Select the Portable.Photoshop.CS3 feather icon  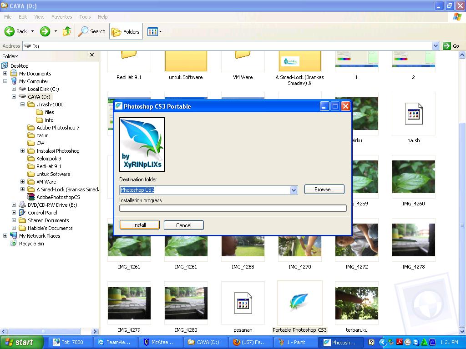(x=299, y=303)
